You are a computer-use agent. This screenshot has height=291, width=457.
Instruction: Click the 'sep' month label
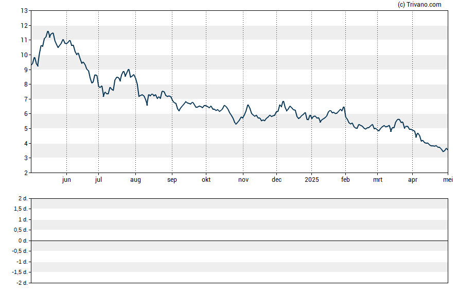(x=172, y=180)
